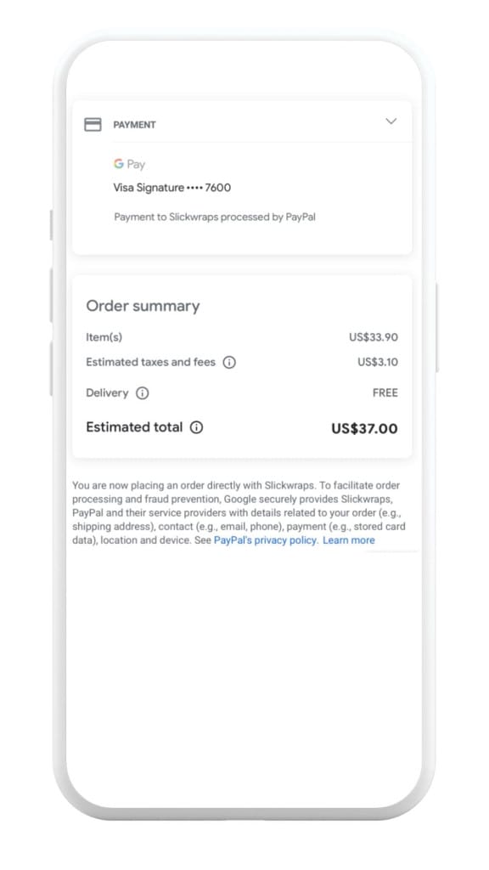Screen dimensions: 489x870
Task: Open info for Estimated taxes and fees
Action: click(229, 362)
